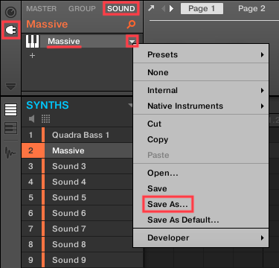The width and height of the screenshot is (279, 268).
Task: Go to the next parameter page arrow
Action: 171,9
